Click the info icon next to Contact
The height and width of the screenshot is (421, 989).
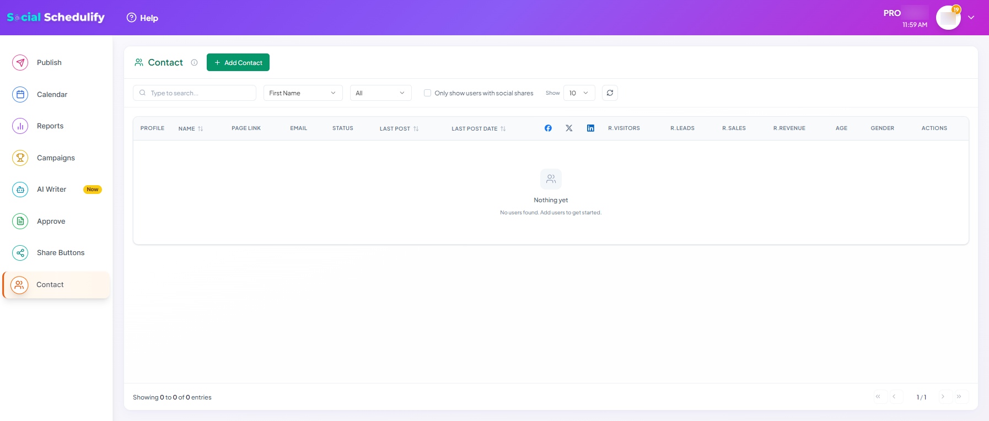pyautogui.click(x=194, y=63)
